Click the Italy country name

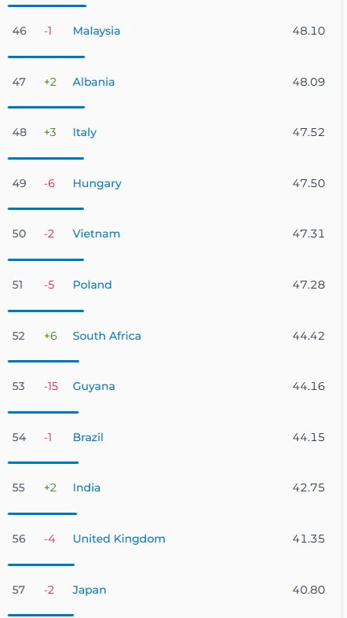[85, 132]
